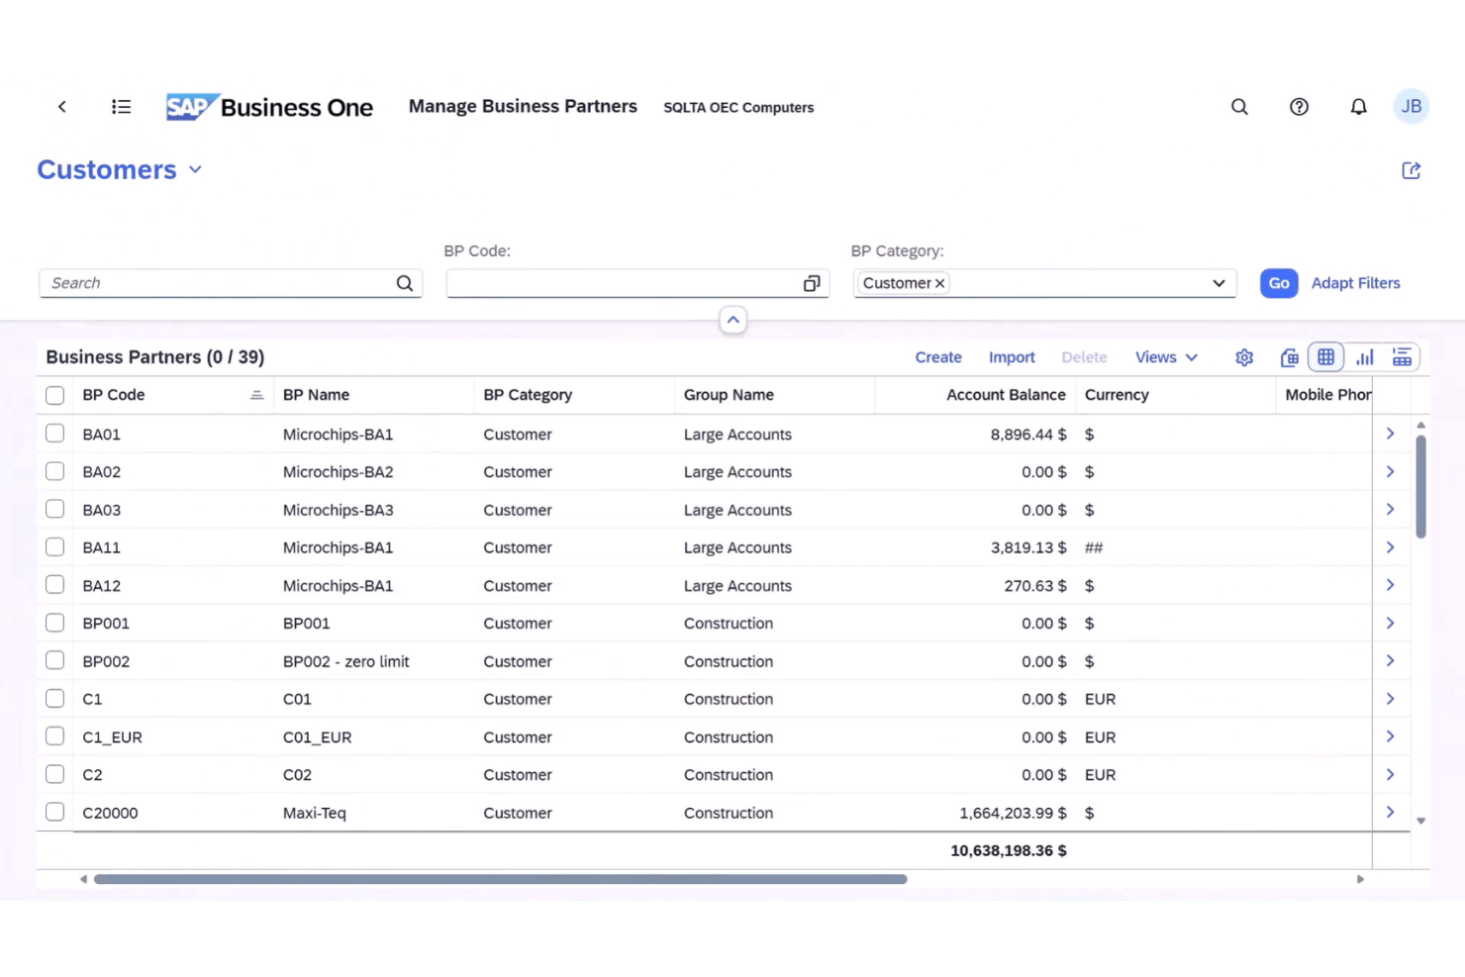Expand the Customers view dropdown

(x=195, y=170)
